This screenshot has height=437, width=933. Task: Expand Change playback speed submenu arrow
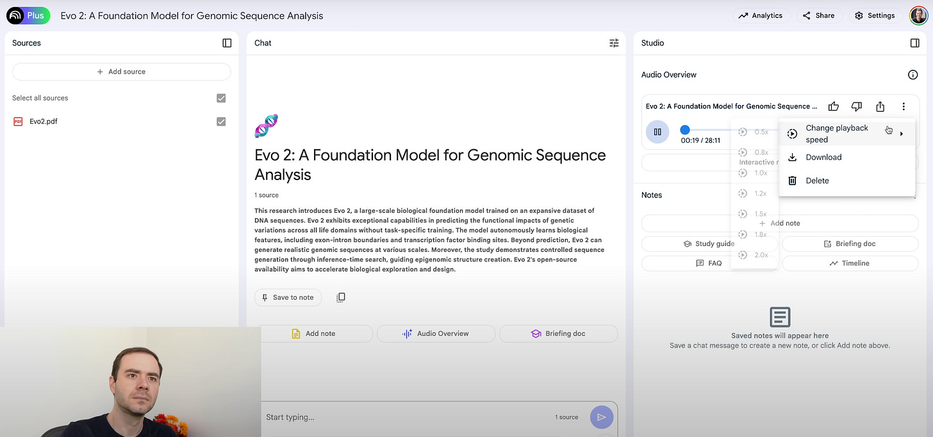click(x=902, y=134)
